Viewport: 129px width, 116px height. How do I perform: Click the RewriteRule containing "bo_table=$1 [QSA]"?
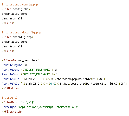53,79
